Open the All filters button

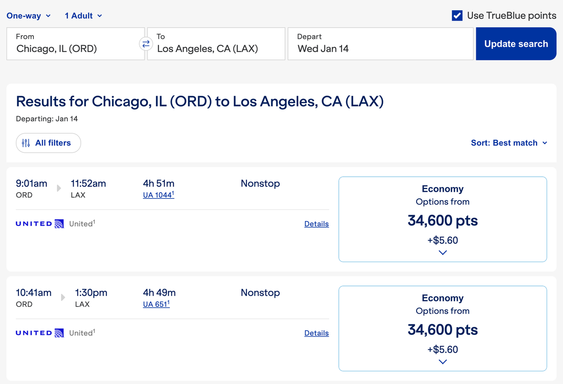click(48, 143)
